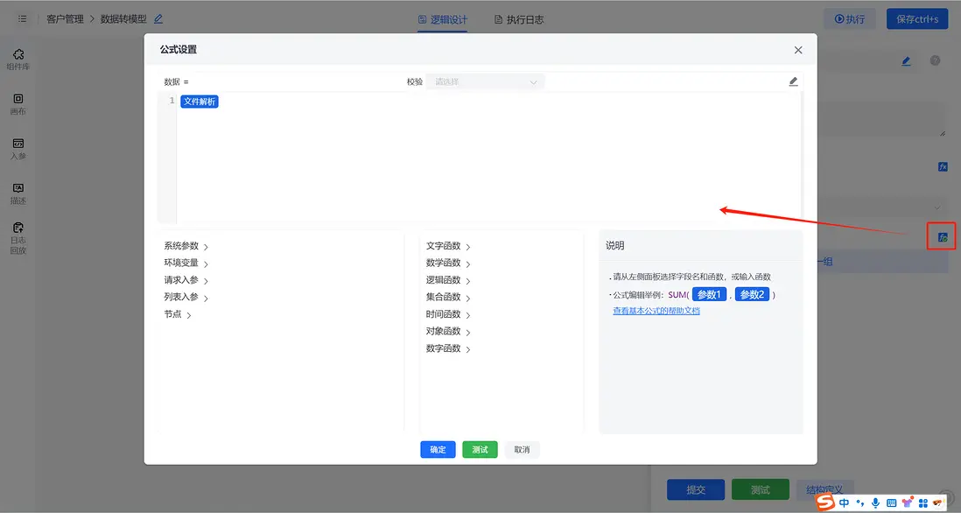Expand the 文字函数 category
Viewport: 961px width, 513px height.
click(x=448, y=246)
